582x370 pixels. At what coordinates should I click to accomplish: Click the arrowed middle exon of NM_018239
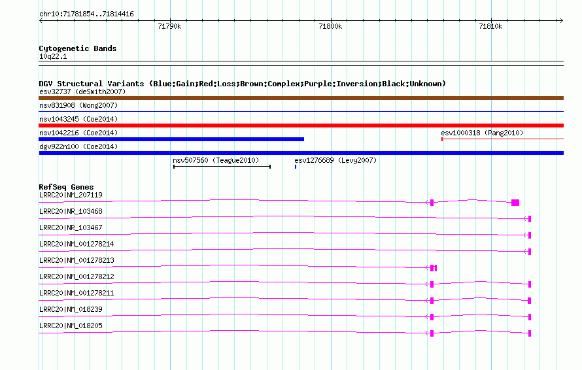point(432,317)
